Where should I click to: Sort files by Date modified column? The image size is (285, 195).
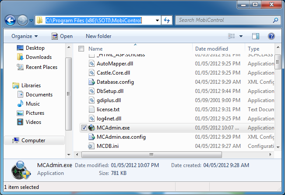pos(211,49)
